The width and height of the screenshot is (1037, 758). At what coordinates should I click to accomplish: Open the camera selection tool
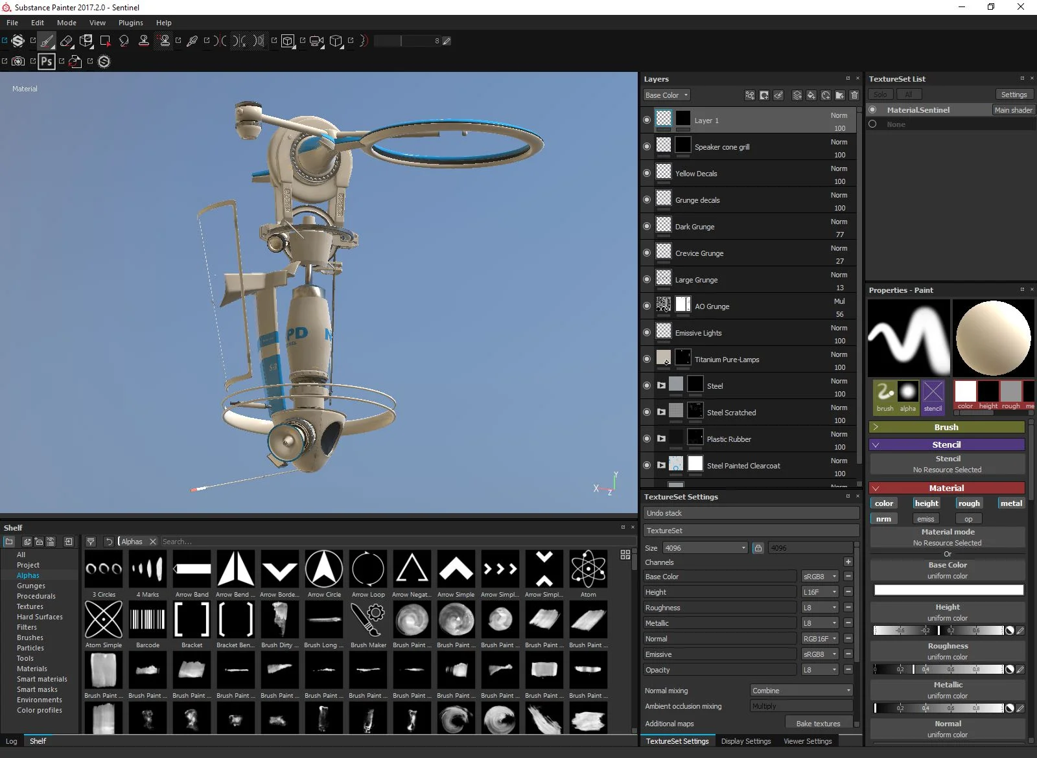click(x=316, y=41)
